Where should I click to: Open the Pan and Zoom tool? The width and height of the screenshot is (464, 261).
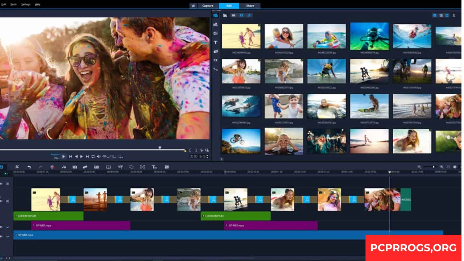[x=142, y=167]
